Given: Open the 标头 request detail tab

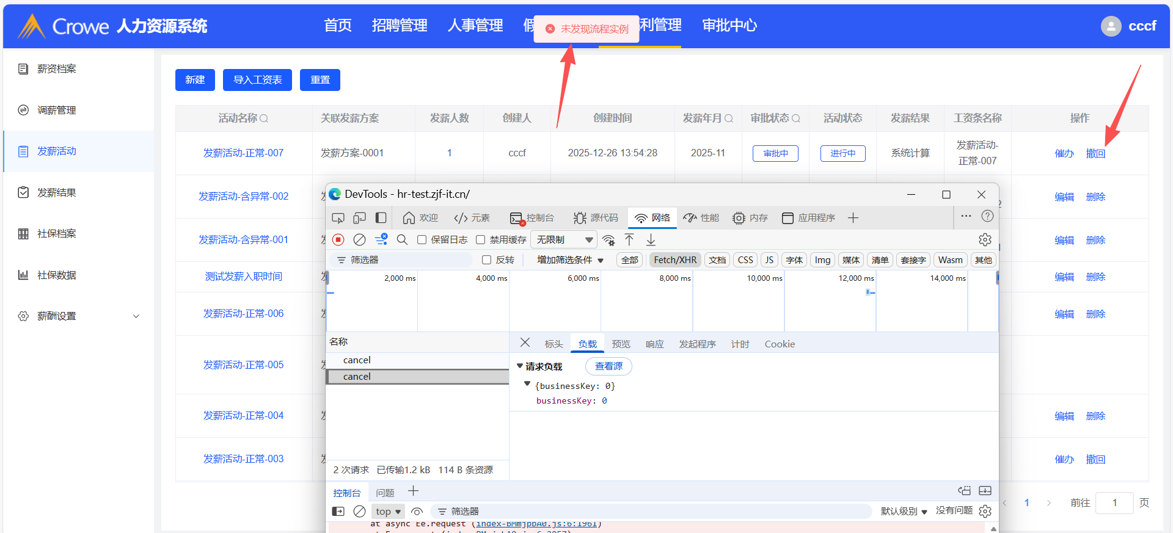Looking at the screenshot, I should click(x=554, y=344).
